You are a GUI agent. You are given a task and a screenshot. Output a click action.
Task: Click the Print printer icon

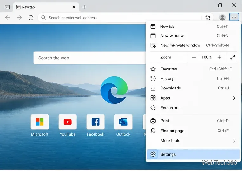(x=153, y=121)
